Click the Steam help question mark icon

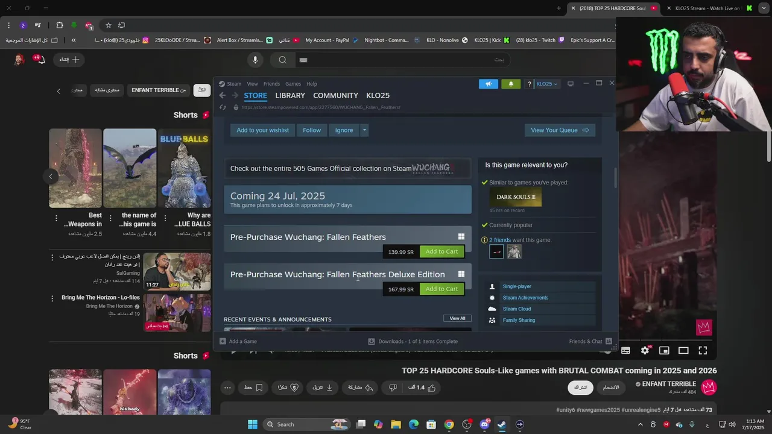(x=530, y=84)
